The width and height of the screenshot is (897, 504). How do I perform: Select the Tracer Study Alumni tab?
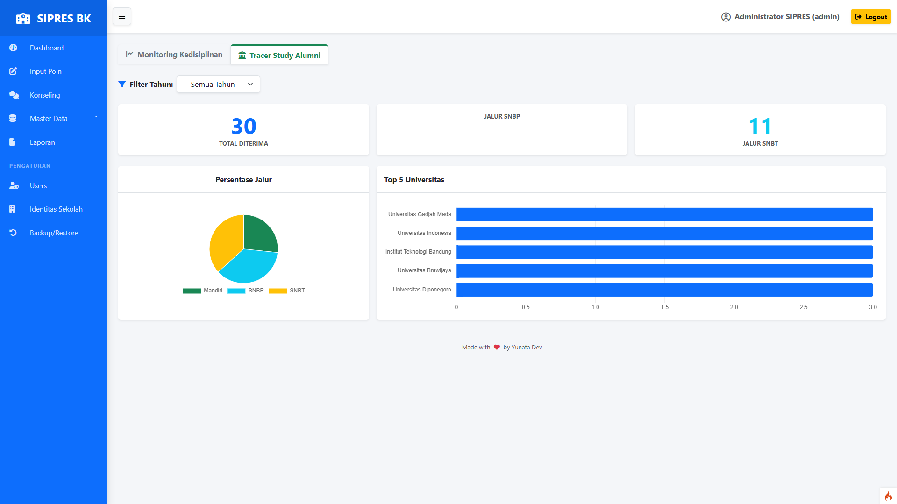[x=279, y=56]
